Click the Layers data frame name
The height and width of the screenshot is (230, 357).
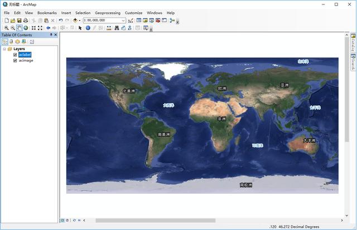coord(19,49)
